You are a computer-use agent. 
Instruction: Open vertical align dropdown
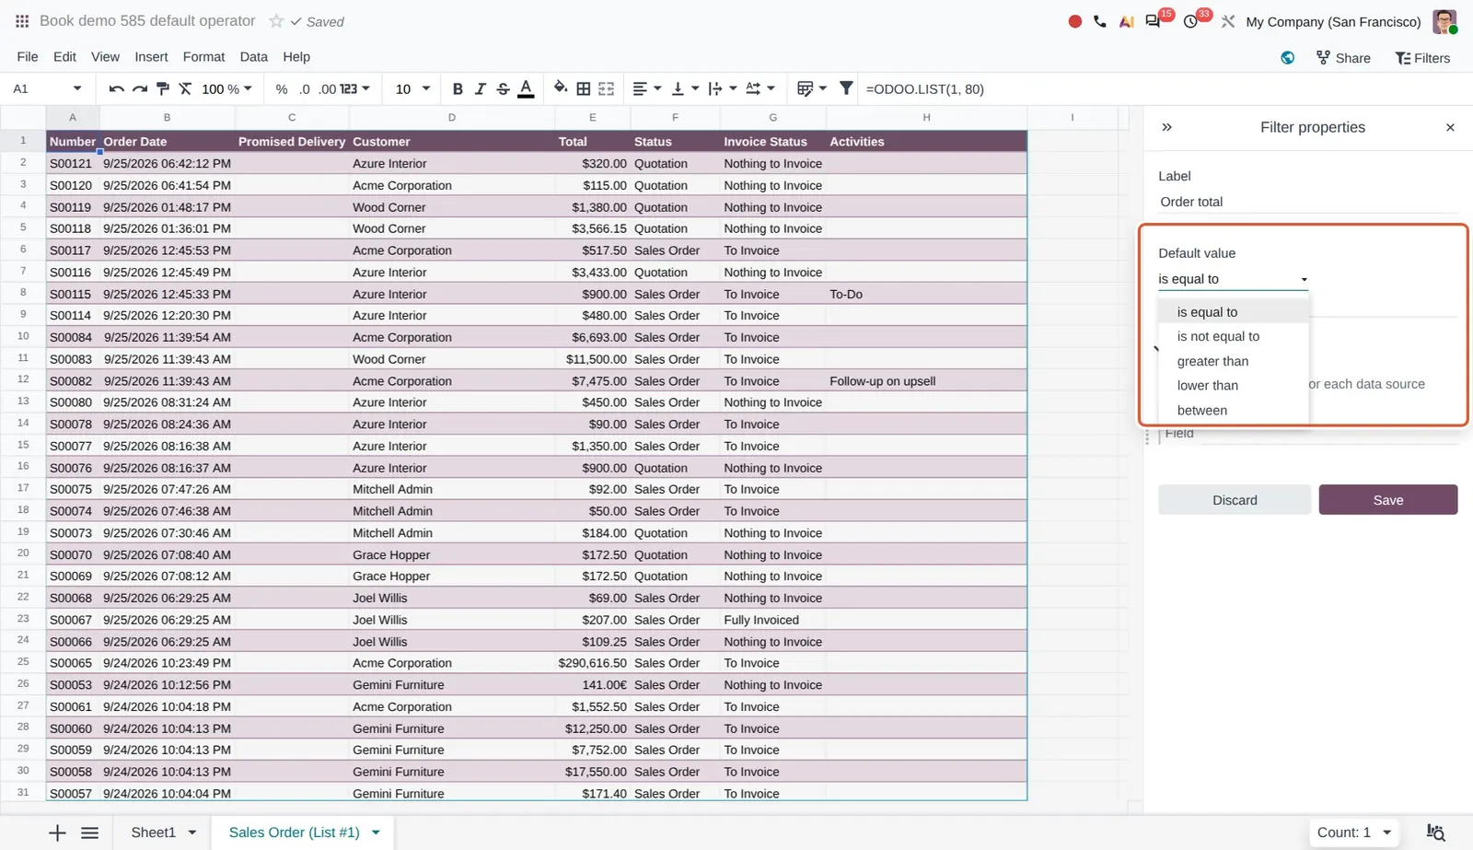[685, 89]
